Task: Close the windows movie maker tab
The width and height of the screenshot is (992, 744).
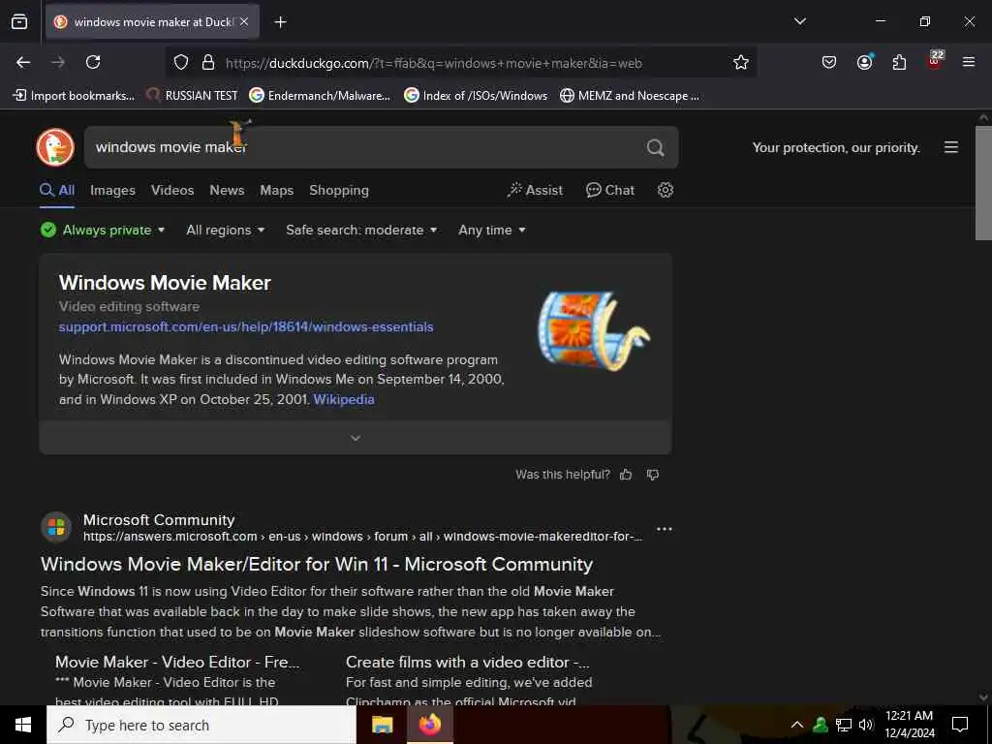Action: coord(244,21)
